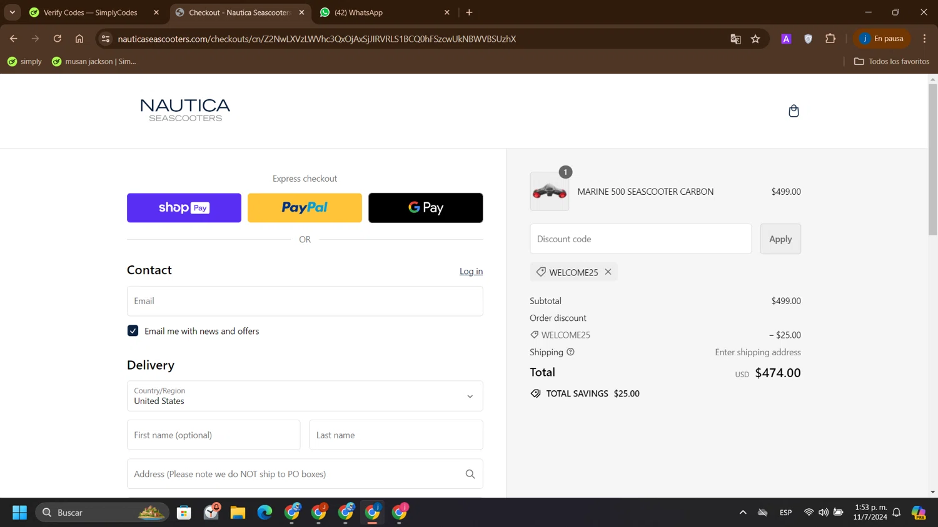Image resolution: width=938 pixels, height=527 pixels.
Task: Click the En pausa profile button
Action: [882, 39]
